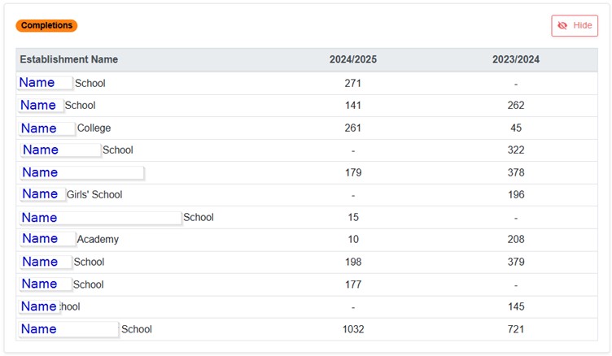Click the 208 value in Academy row
This screenshot has width=612, height=356.
click(x=516, y=240)
